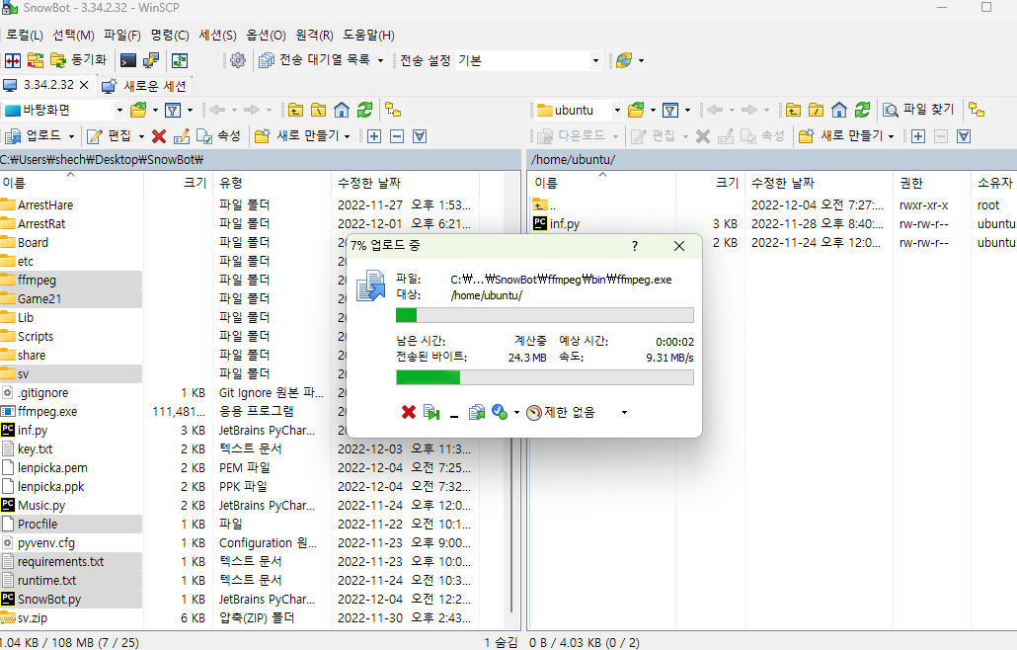Click the file progress bar below 파일 path

click(545, 315)
